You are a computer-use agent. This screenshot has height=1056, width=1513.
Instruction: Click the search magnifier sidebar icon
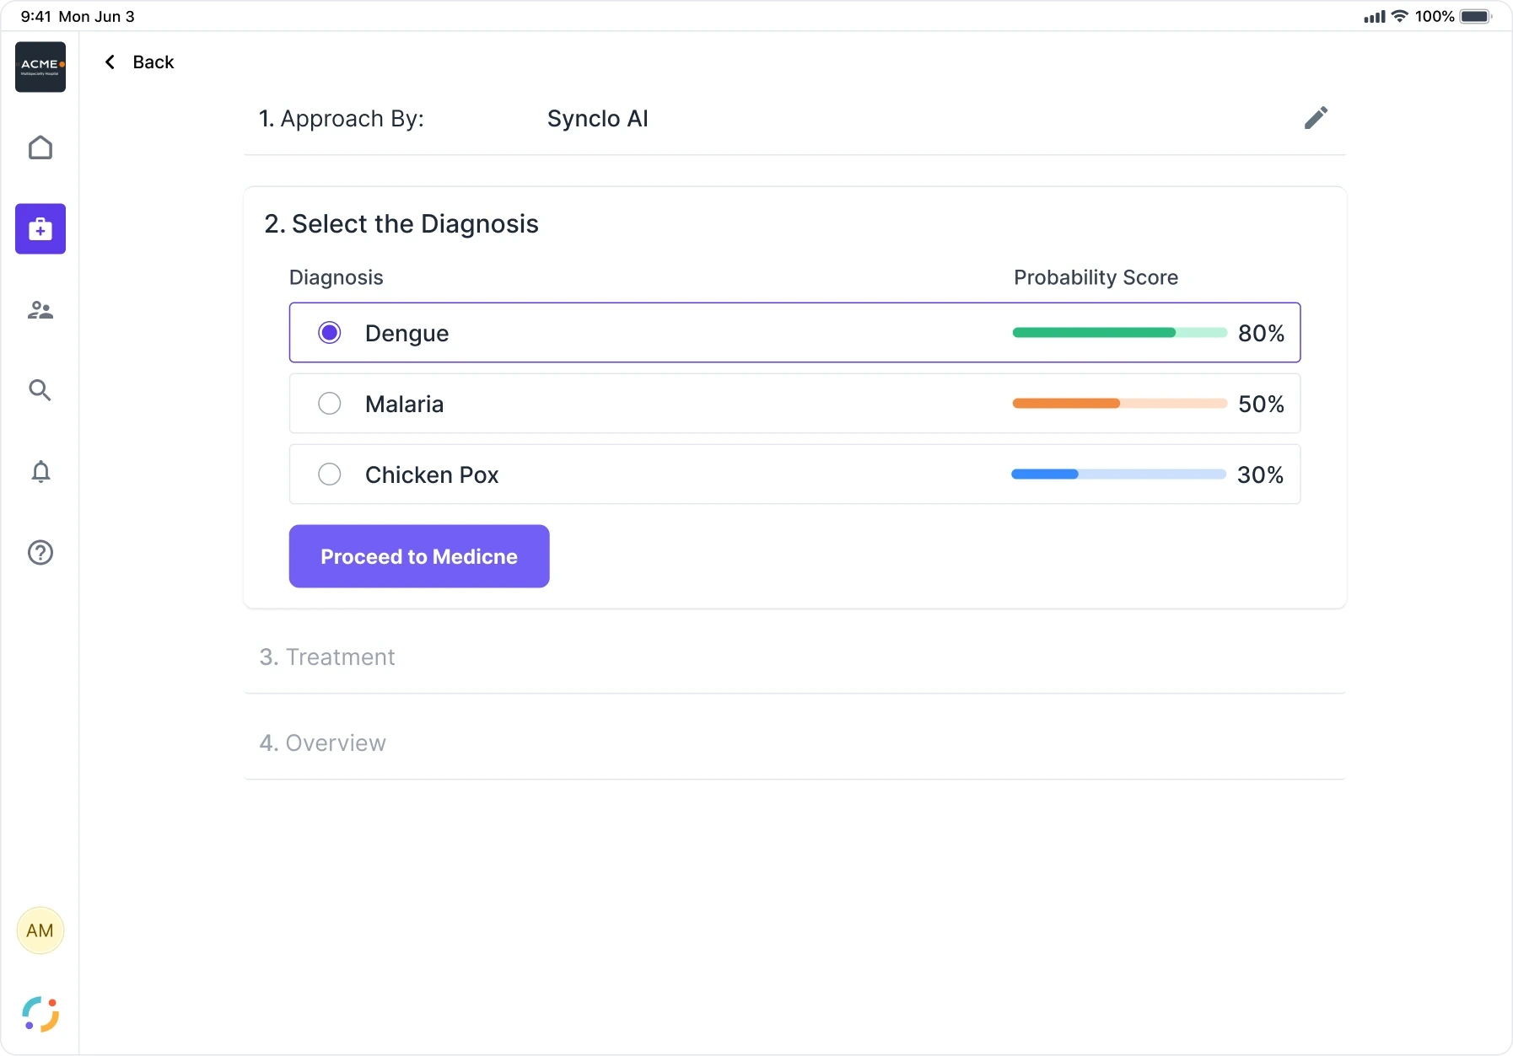[40, 390]
